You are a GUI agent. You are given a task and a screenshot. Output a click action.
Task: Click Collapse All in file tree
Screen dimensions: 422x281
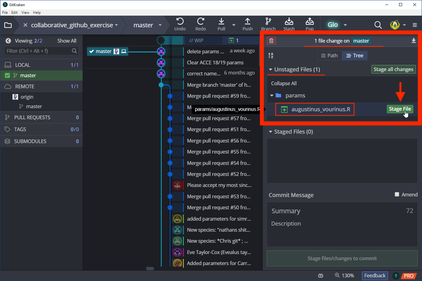tap(284, 83)
